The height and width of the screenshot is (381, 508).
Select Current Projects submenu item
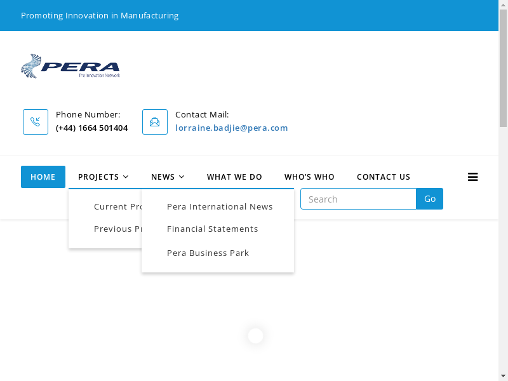click(117, 206)
